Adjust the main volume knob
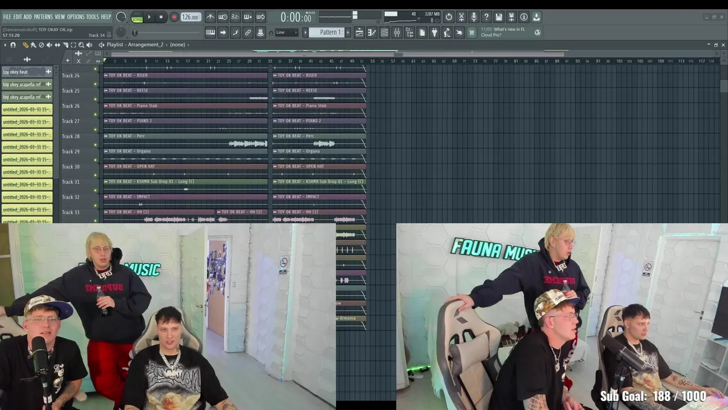 121,17
